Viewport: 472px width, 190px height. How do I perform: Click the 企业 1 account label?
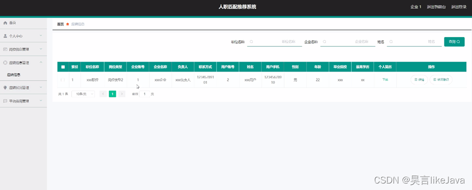(x=415, y=7)
